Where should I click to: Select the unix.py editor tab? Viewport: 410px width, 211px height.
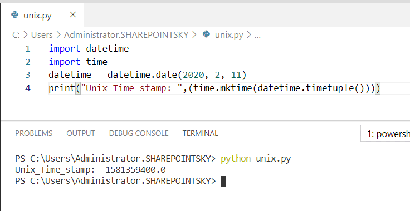43,15
